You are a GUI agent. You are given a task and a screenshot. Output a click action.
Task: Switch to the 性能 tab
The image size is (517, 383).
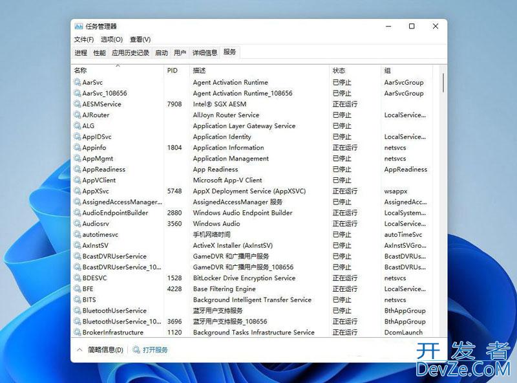click(x=100, y=53)
